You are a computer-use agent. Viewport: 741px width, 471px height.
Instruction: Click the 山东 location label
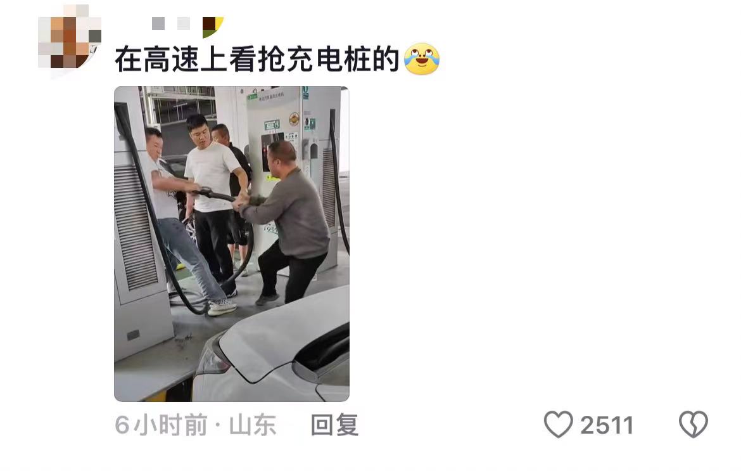tap(252, 425)
